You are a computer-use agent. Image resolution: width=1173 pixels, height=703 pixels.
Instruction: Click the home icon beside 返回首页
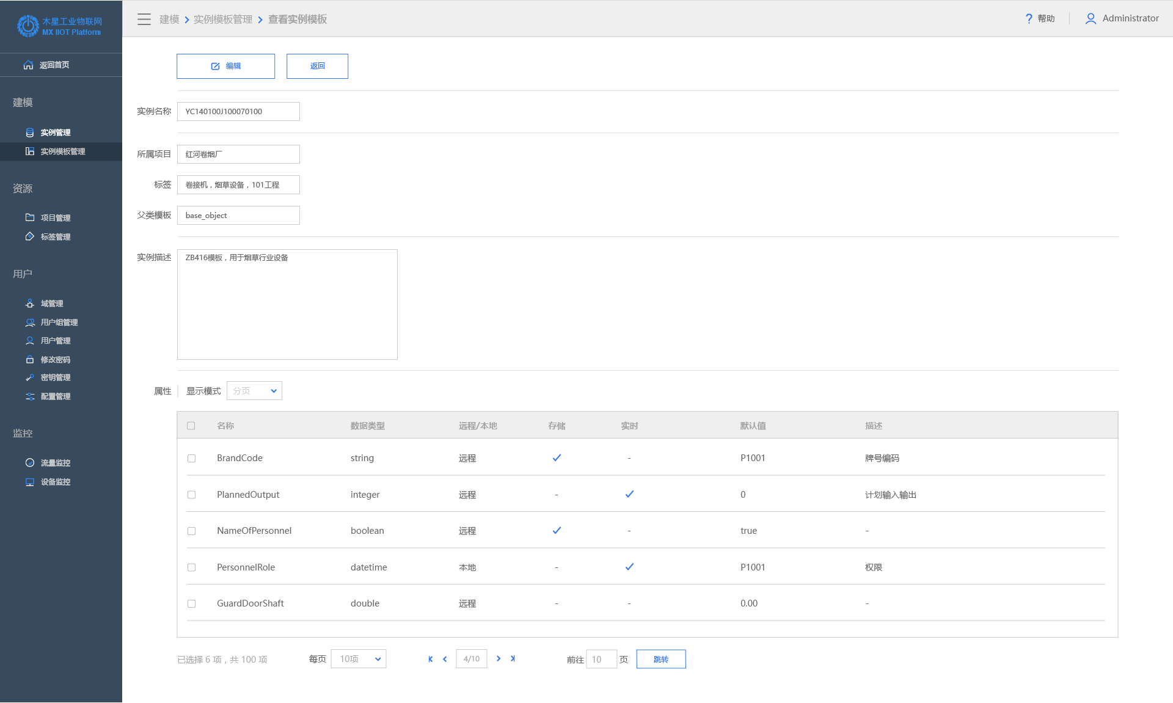coord(28,65)
